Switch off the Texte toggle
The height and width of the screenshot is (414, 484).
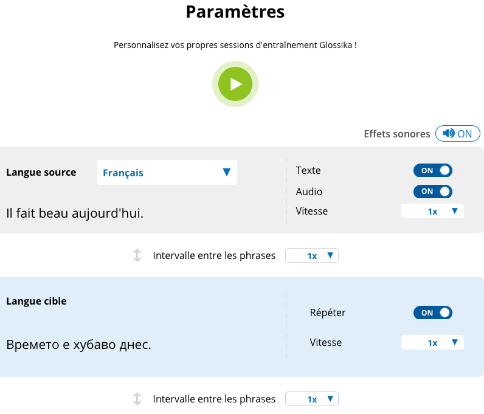tap(432, 171)
